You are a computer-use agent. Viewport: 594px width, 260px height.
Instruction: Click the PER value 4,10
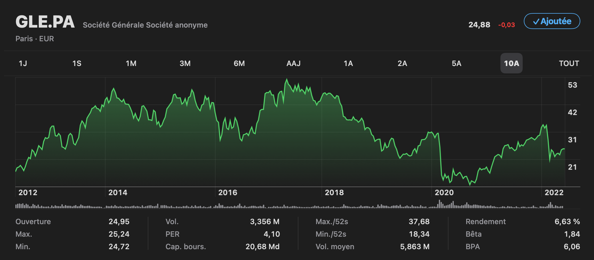[x=272, y=234]
